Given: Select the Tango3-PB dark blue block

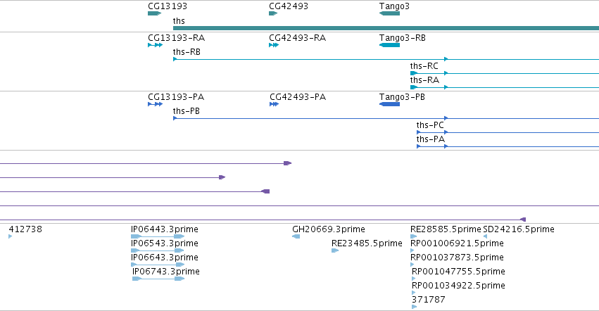Looking at the screenshot, I should click(389, 104).
